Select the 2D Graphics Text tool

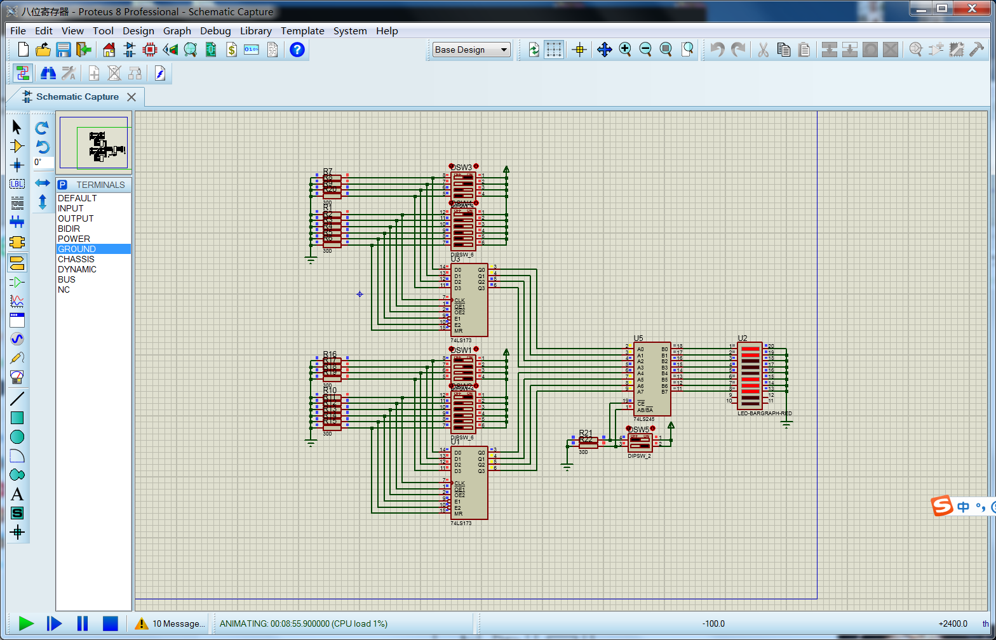(17, 494)
